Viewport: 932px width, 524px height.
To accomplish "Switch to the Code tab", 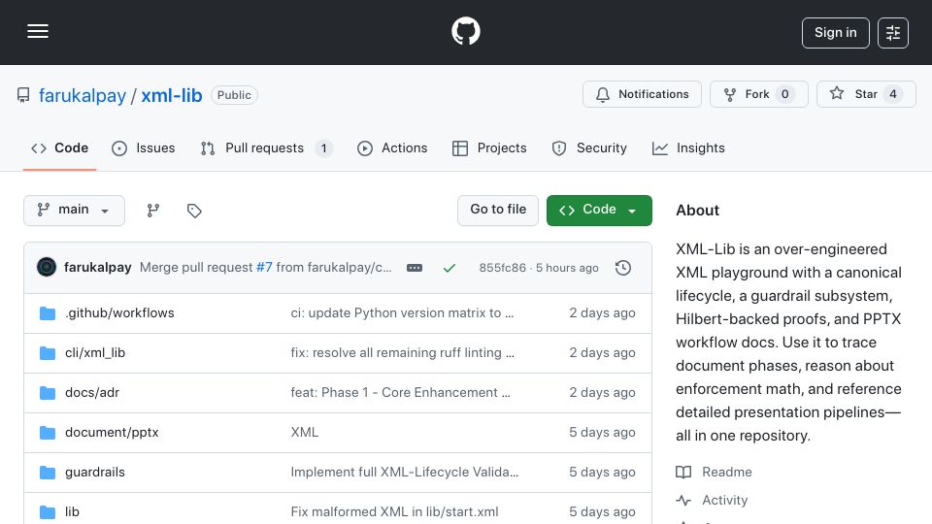I will [59, 147].
